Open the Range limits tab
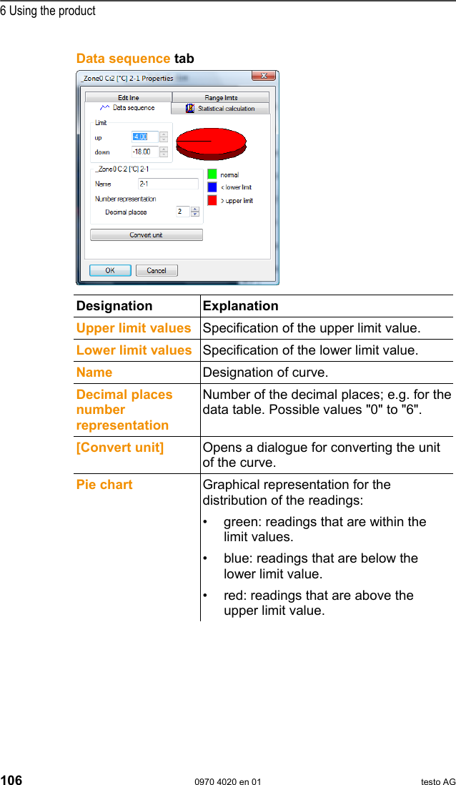This screenshot has width=456, height=785. (221, 97)
